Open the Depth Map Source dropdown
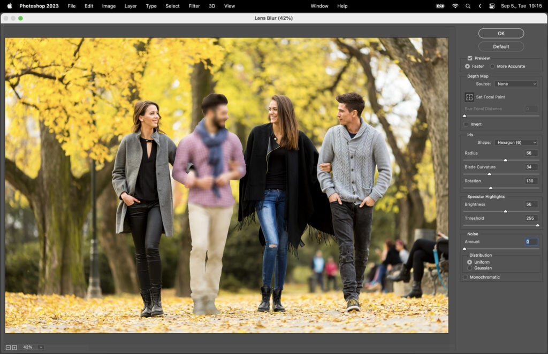548x354 pixels. click(x=516, y=83)
